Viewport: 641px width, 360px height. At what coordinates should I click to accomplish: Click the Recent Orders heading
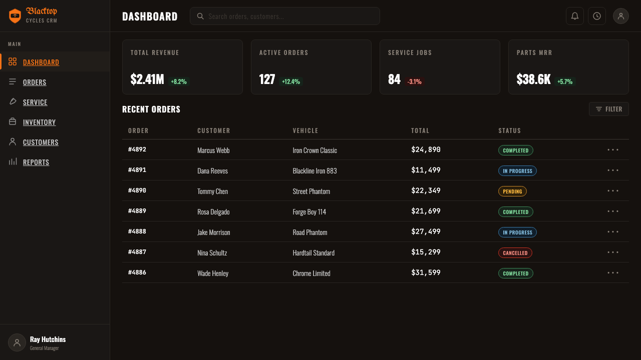(x=151, y=109)
